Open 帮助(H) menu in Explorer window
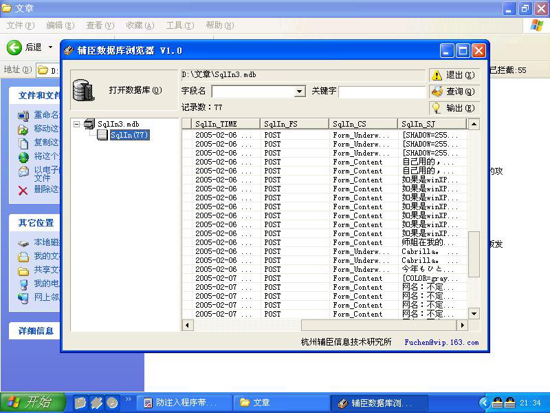This screenshot has width=550, height=413. (220, 25)
